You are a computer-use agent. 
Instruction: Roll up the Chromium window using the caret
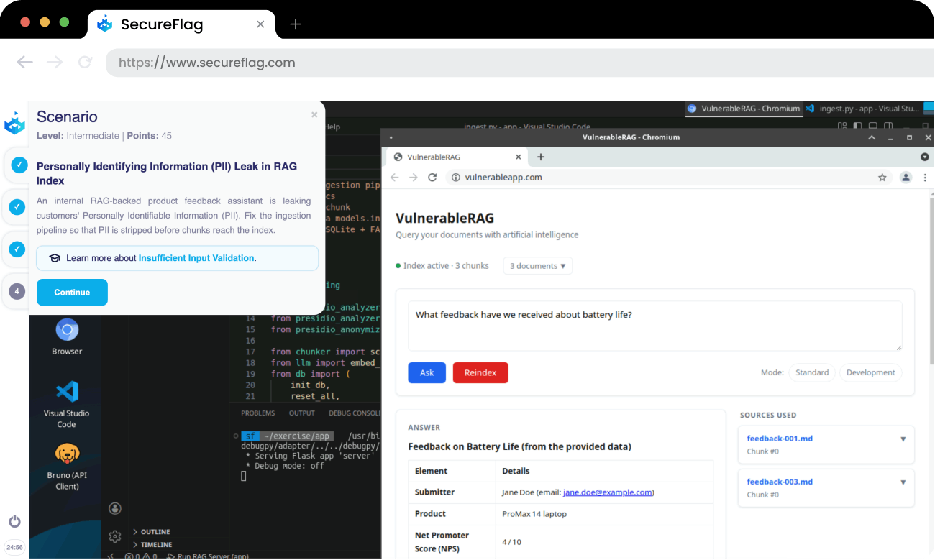pos(872,137)
